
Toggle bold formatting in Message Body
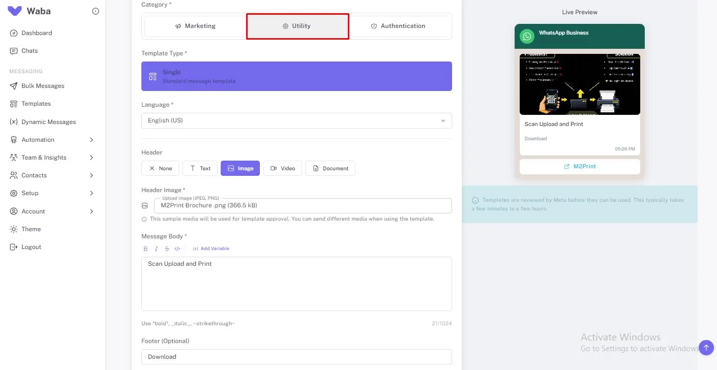tap(145, 249)
